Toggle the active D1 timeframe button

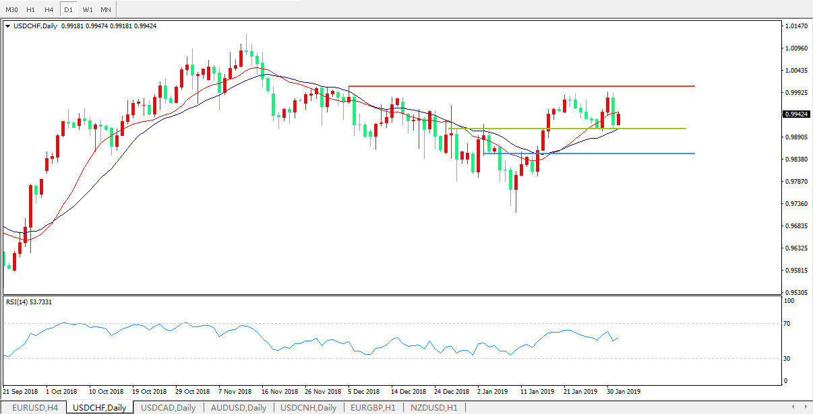point(68,10)
